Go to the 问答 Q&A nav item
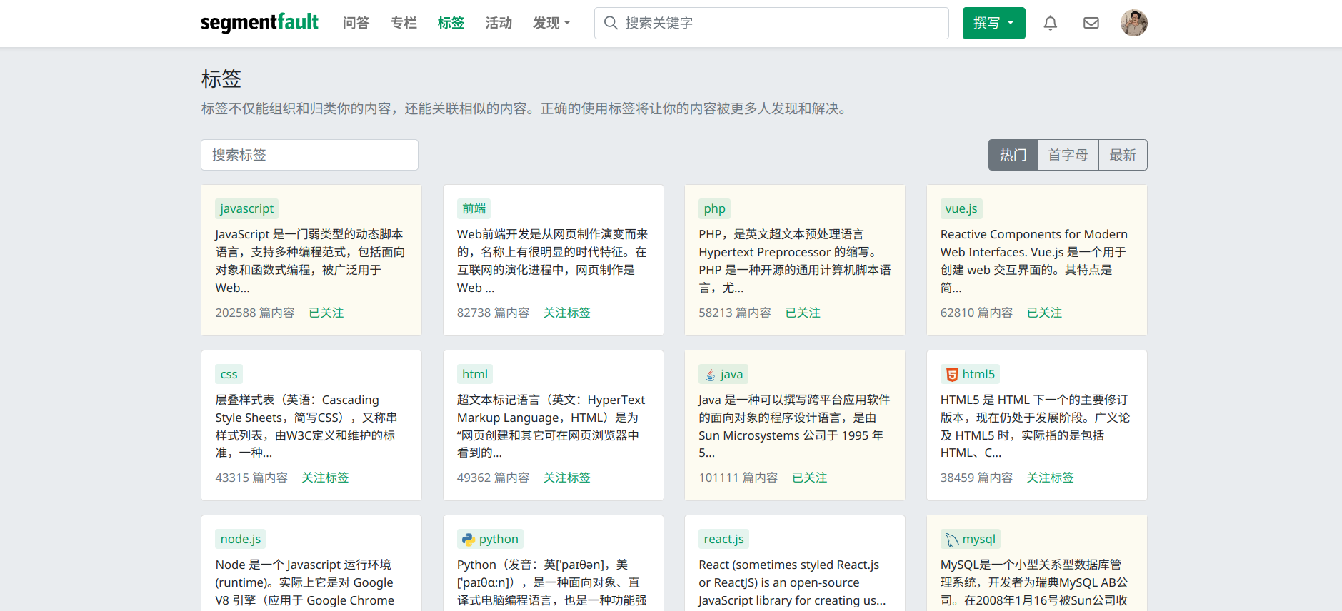 [356, 23]
